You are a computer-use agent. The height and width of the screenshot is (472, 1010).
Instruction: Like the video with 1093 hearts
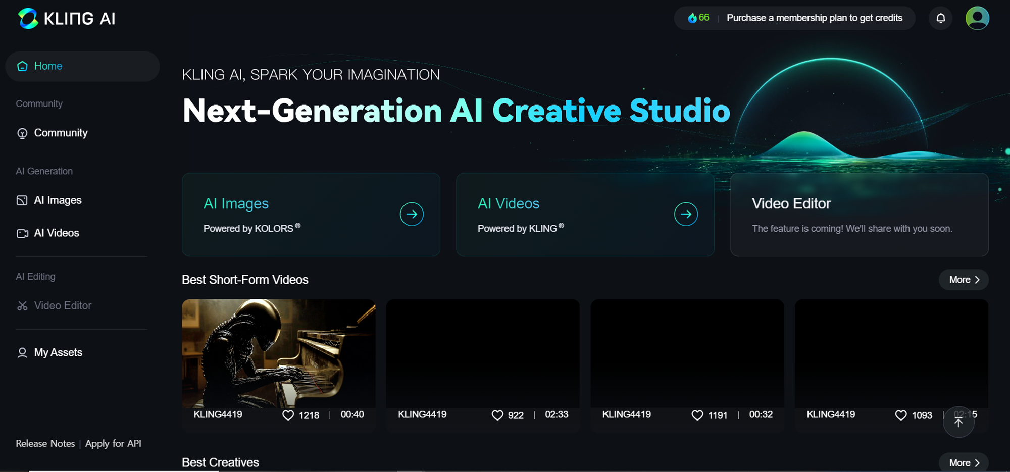(901, 415)
